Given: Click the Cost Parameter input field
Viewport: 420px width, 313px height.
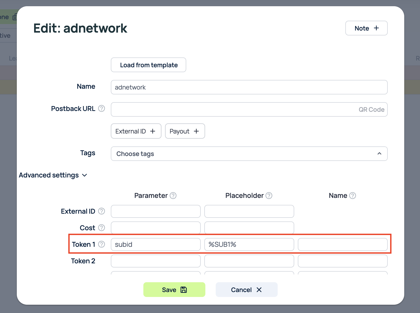Looking at the screenshot, I should point(155,228).
